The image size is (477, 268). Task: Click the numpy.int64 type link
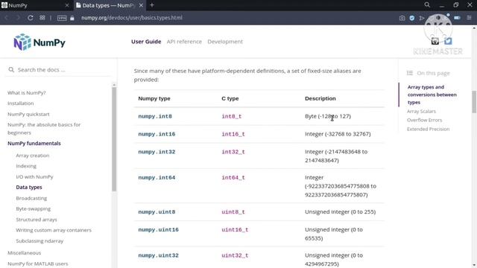point(157,178)
